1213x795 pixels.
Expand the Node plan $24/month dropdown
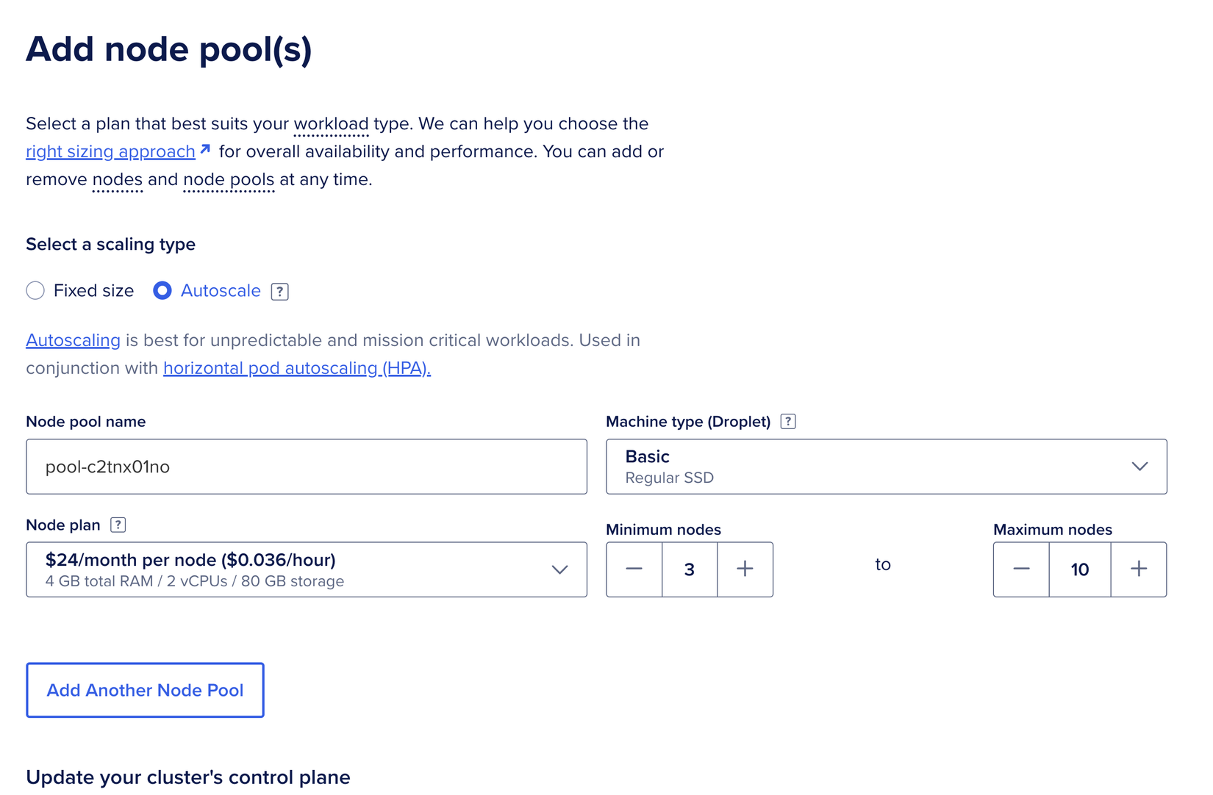tap(306, 569)
